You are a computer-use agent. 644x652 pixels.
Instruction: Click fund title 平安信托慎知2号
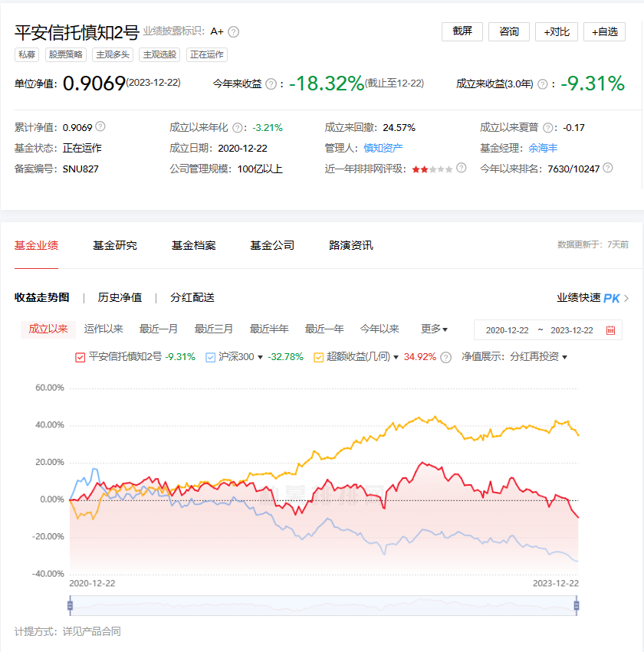pyautogui.click(x=77, y=32)
